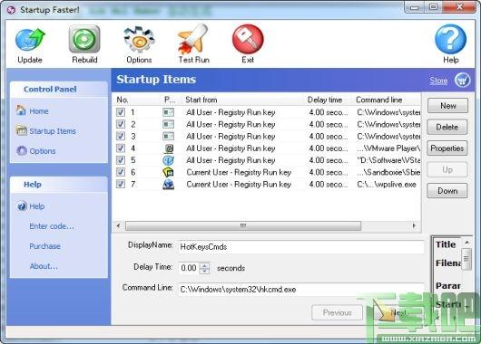
Task: Click the delay time cell of row 1
Action: click(x=329, y=112)
